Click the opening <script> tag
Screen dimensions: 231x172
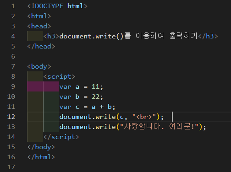coord(59,77)
